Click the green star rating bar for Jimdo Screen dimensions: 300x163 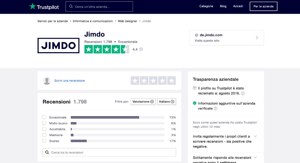click(107, 49)
